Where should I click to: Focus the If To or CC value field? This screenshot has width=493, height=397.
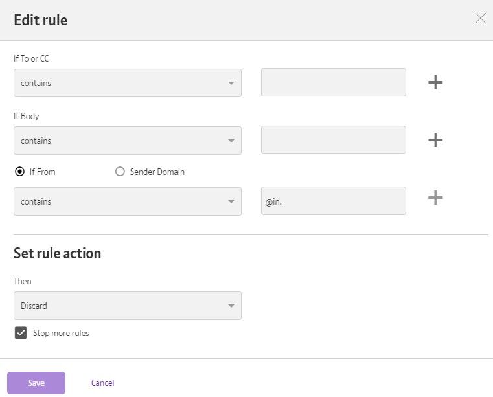333,83
